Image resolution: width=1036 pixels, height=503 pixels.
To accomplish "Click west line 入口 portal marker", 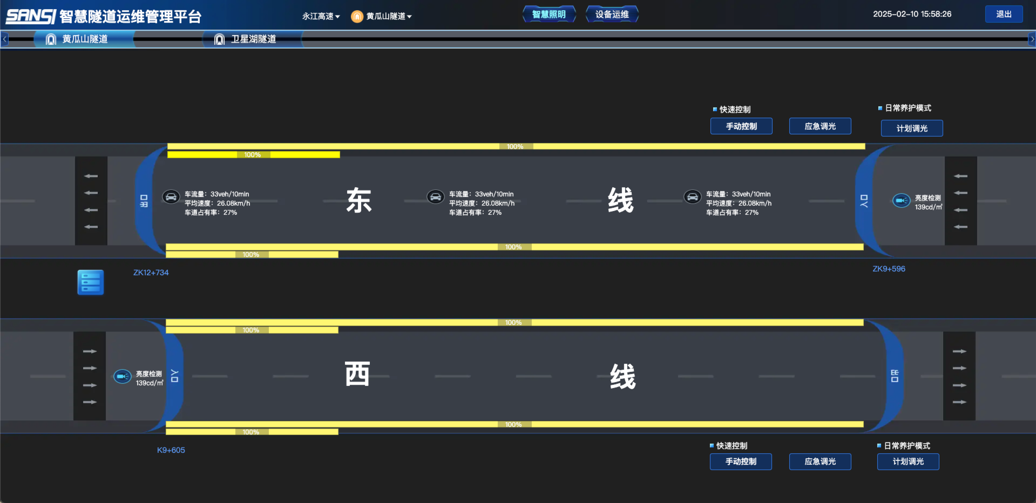I will tap(174, 376).
